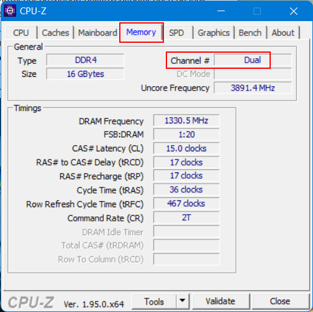Click the DRAM Frequency label
This screenshot has width=313, height=312.
(x=111, y=121)
